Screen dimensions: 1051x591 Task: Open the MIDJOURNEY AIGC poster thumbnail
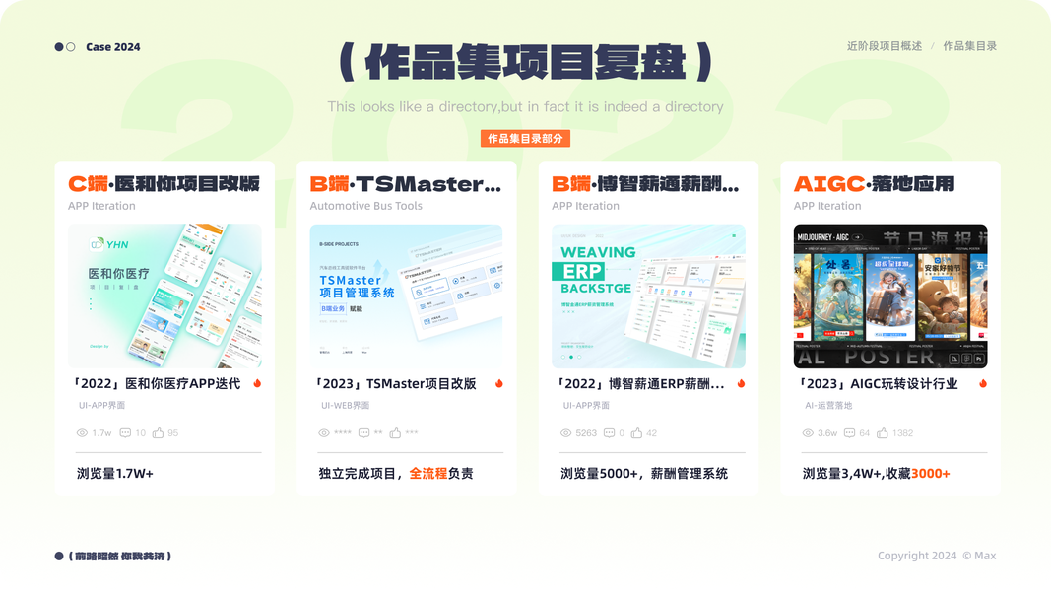[x=890, y=296]
